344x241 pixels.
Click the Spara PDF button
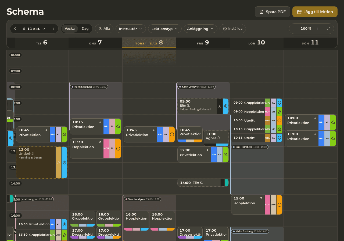point(273,12)
